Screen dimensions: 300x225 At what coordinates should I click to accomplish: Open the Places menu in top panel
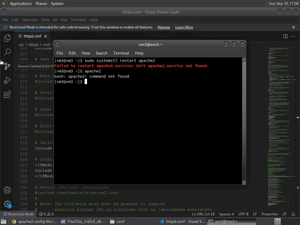pyautogui.click(x=41, y=4)
